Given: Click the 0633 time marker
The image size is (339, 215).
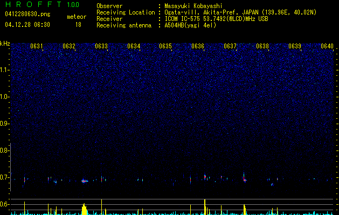Looking at the screenshot, I should click(x=101, y=46).
